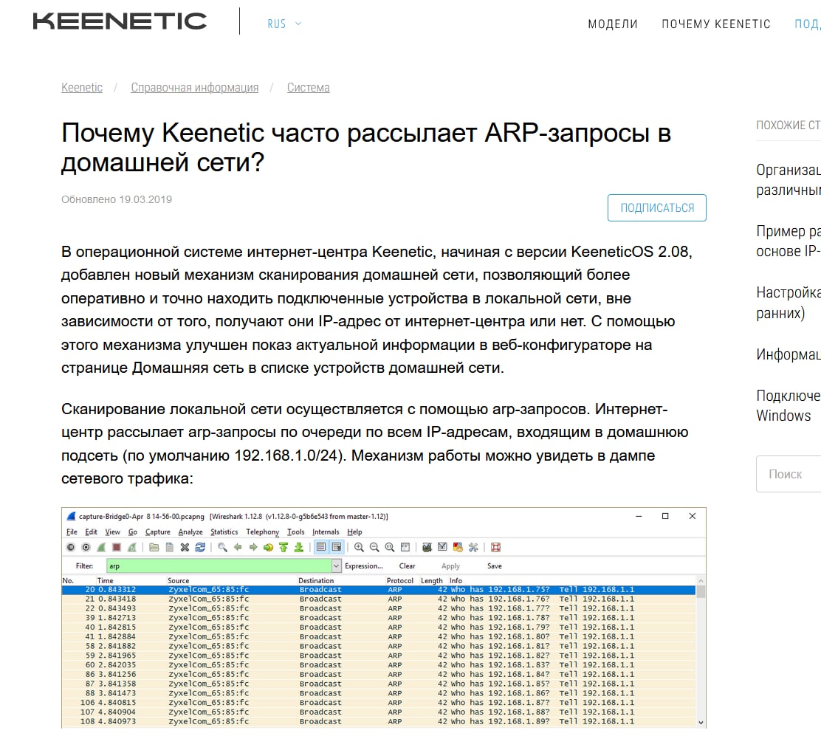Open the Wireshark File menu
Screen dimensions: 821x753
coord(72,532)
